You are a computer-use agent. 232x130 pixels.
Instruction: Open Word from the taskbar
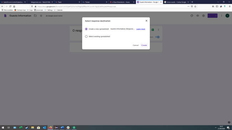(x=62, y=128)
